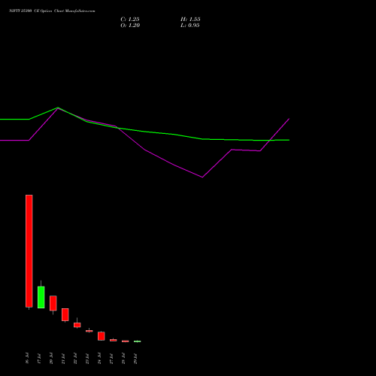This screenshot has height=376, width=376.
Task: Click the 16 Jul date axis label
Action: pyautogui.click(x=27, y=359)
